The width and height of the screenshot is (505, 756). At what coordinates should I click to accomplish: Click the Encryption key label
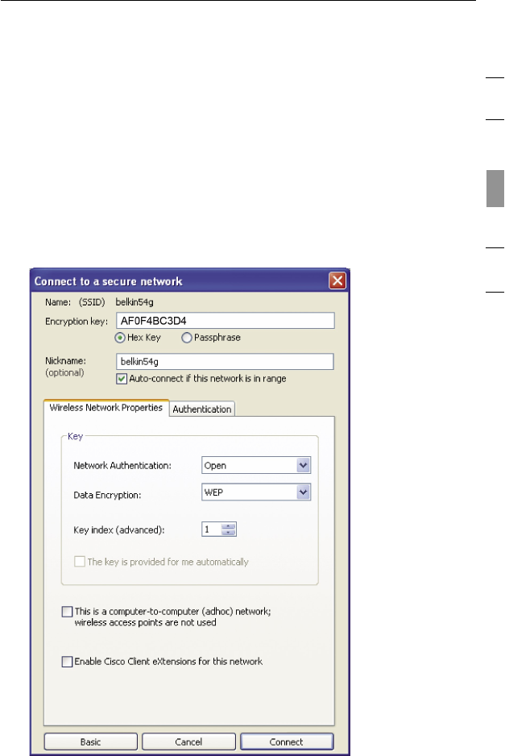(77, 322)
